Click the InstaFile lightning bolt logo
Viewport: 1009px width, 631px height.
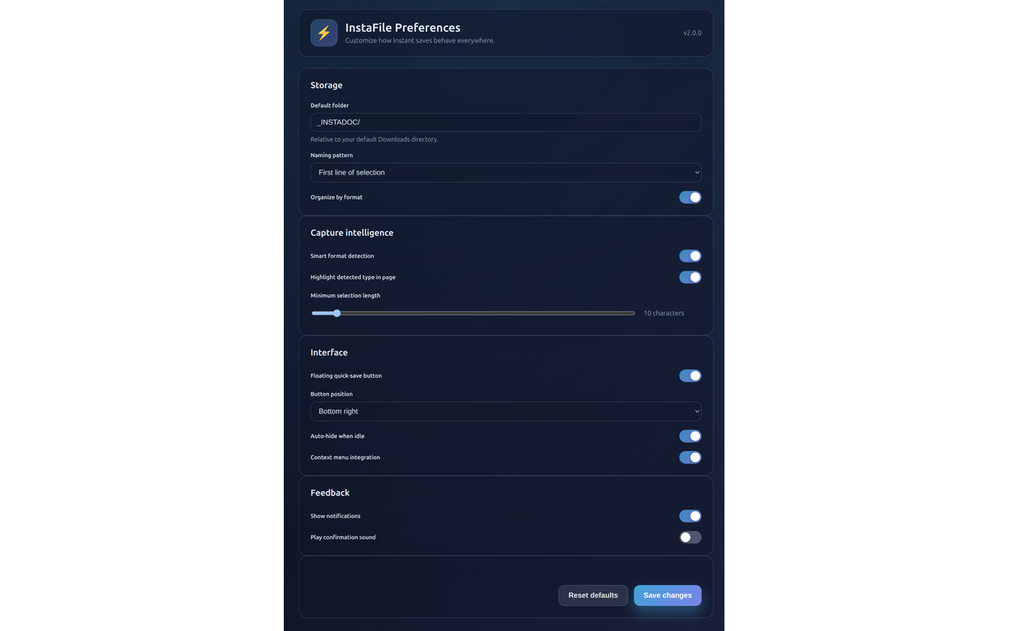point(324,32)
